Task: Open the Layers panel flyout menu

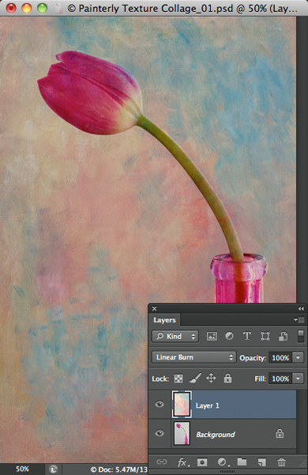Action: (x=299, y=320)
